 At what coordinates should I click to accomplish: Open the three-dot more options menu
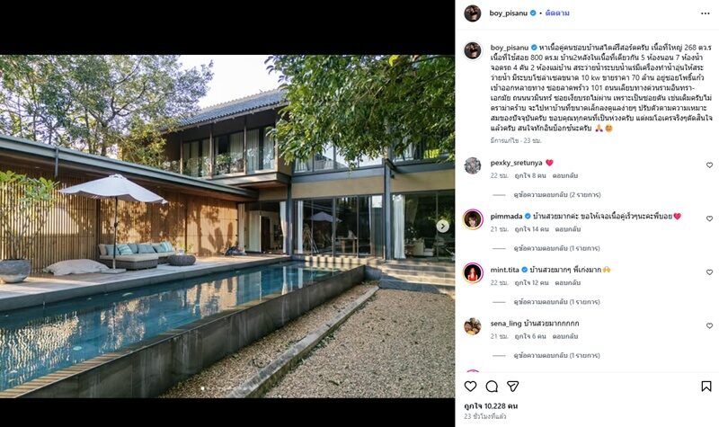704,13
